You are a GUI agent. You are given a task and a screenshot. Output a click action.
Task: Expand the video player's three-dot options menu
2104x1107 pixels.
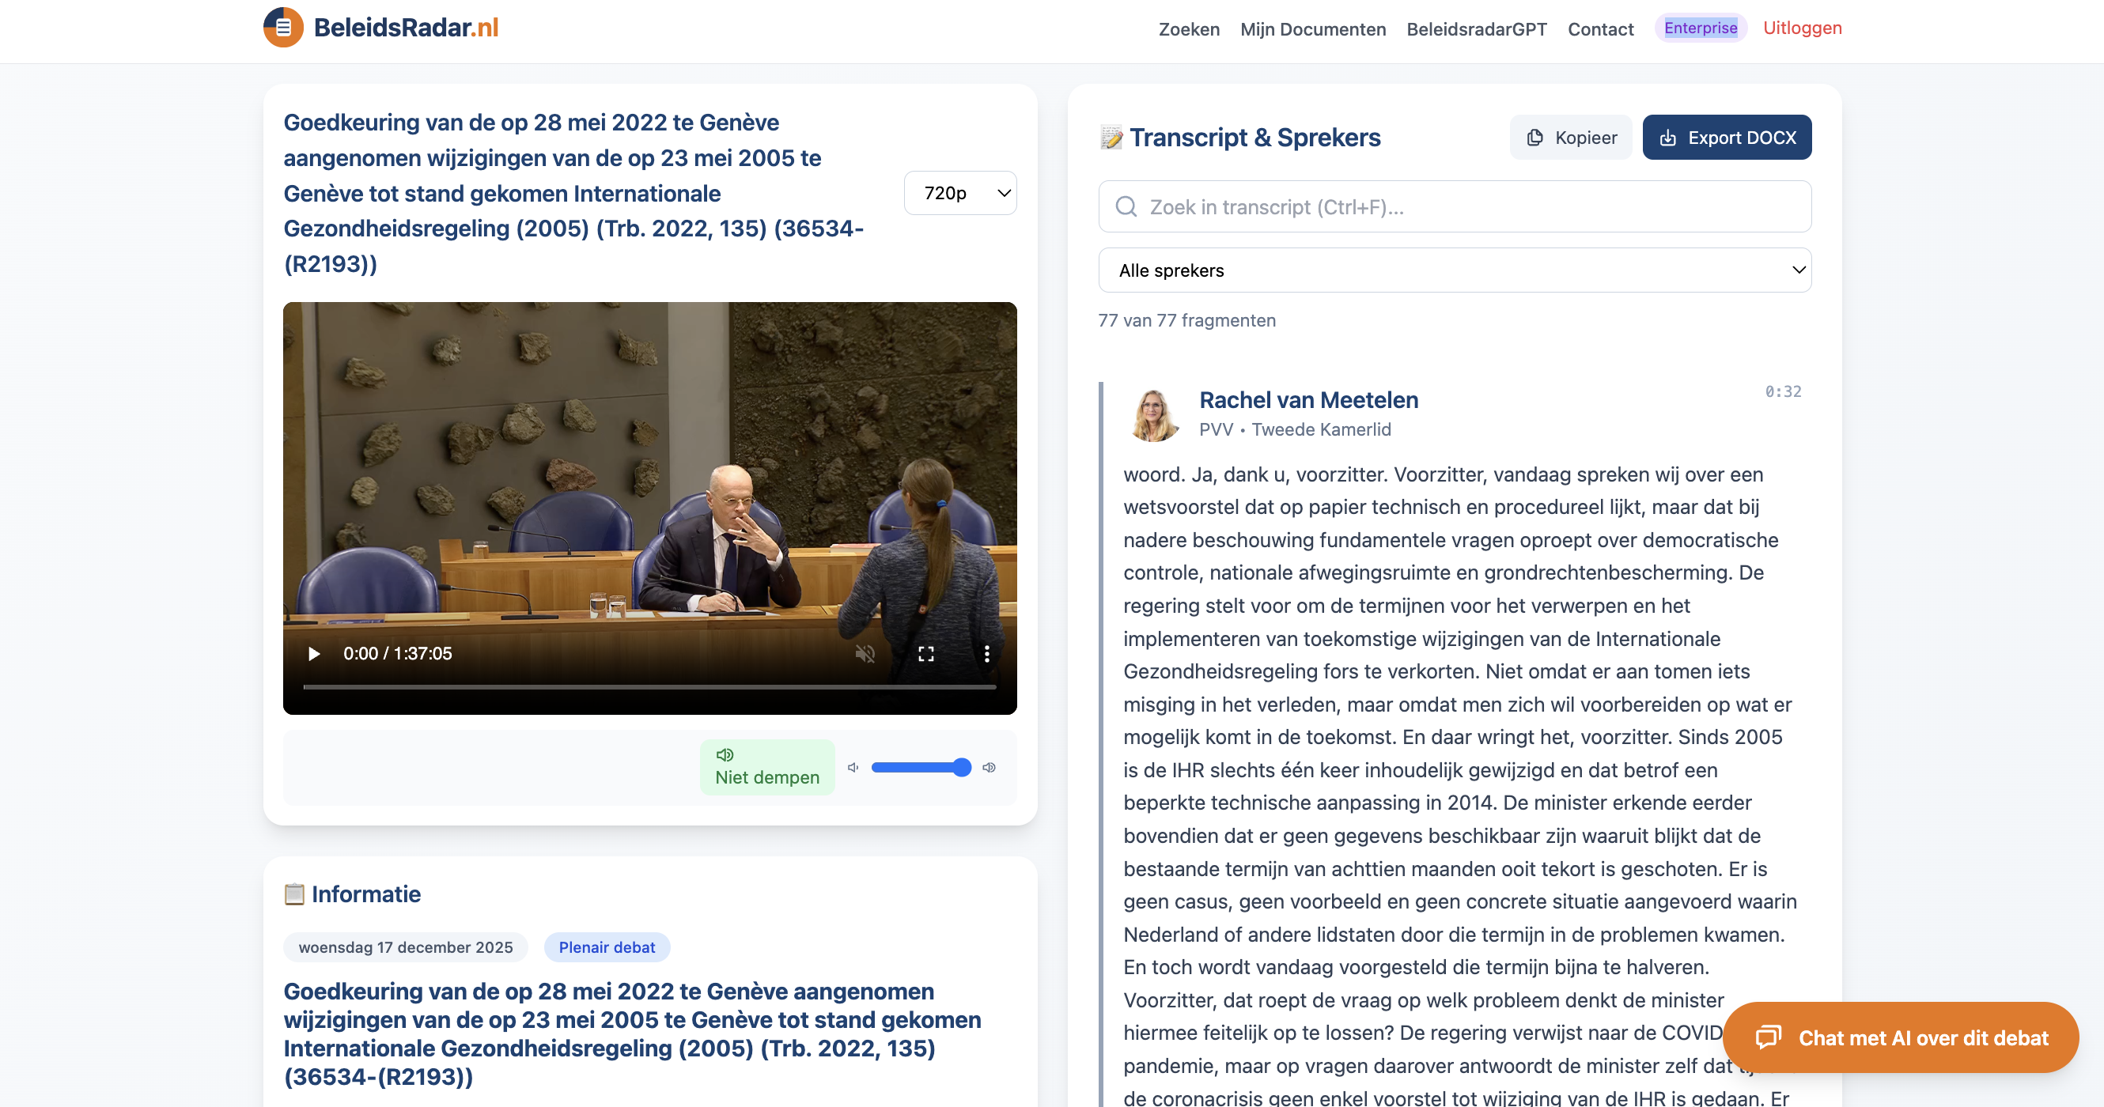click(x=986, y=653)
